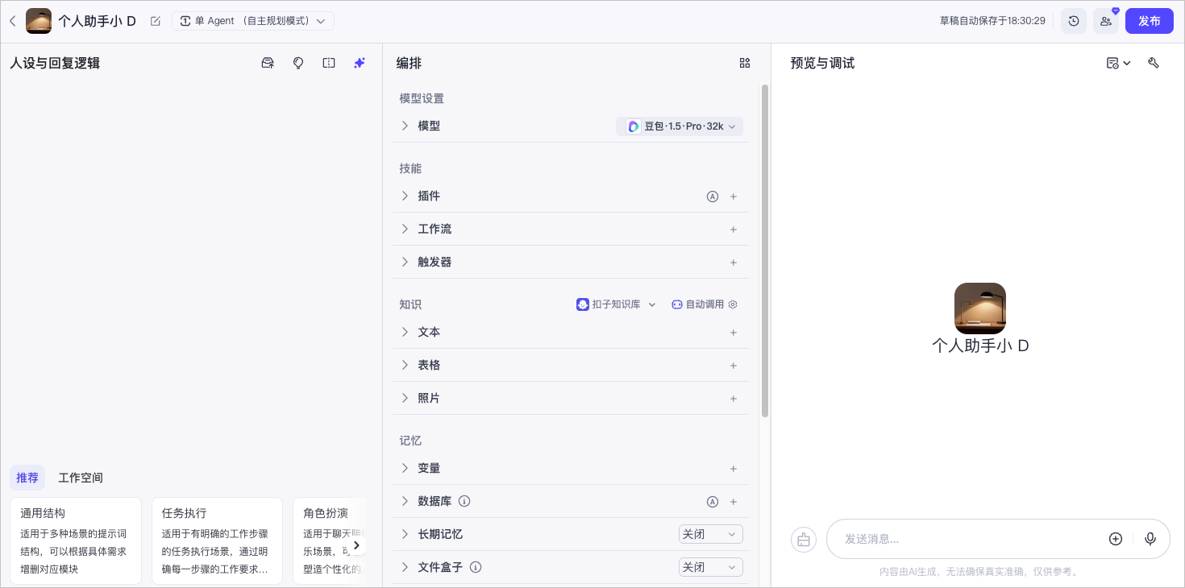Open the 豆包·1.5·Pro·32k model dropdown

click(680, 126)
